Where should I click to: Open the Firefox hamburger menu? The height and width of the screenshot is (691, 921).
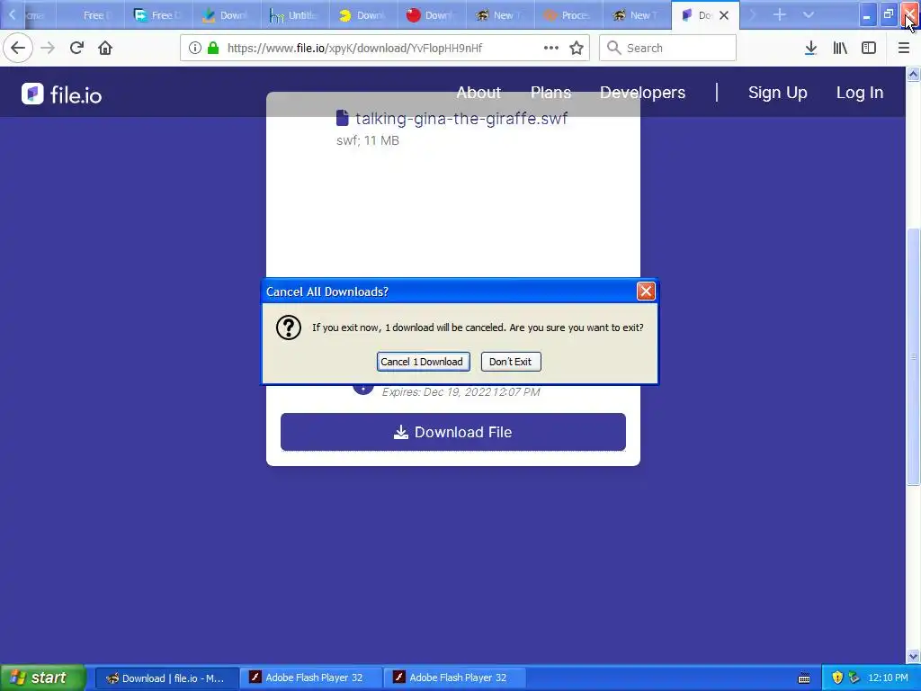[x=904, y=48]
